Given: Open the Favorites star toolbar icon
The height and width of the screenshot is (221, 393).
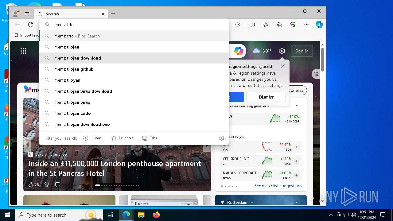Looking at the screenshot, I should pyautogui.click(x=266, y=25).
